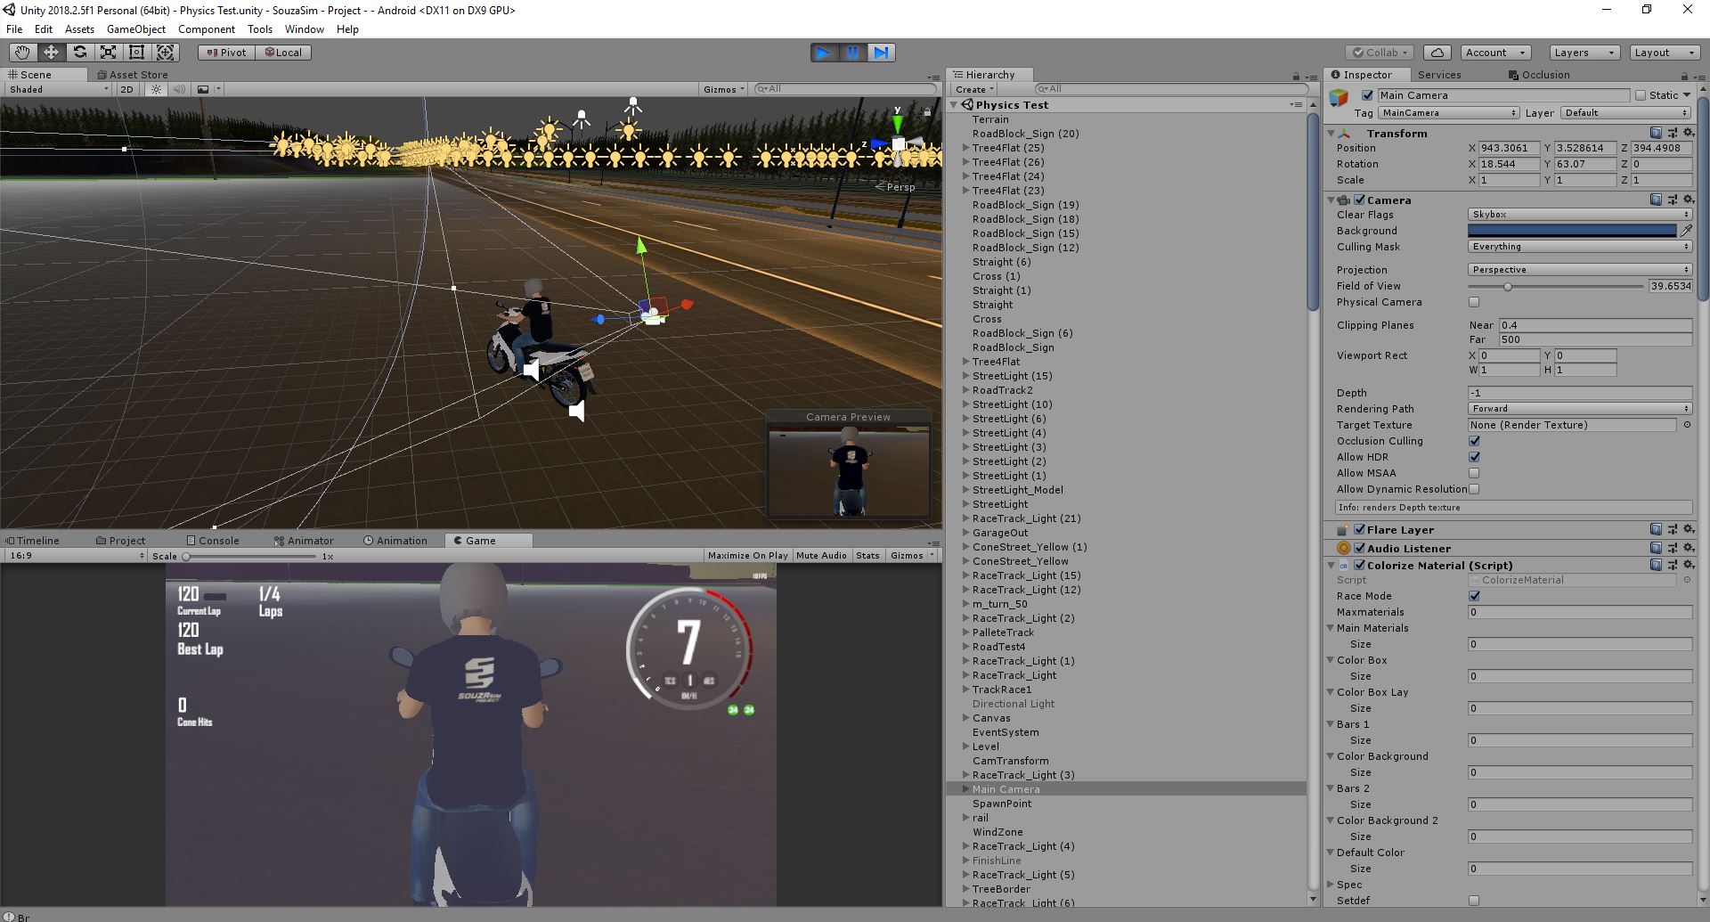Select the Rect Transform tool
The height and width of the screenshot is (922, 1710).
[136, 53]
